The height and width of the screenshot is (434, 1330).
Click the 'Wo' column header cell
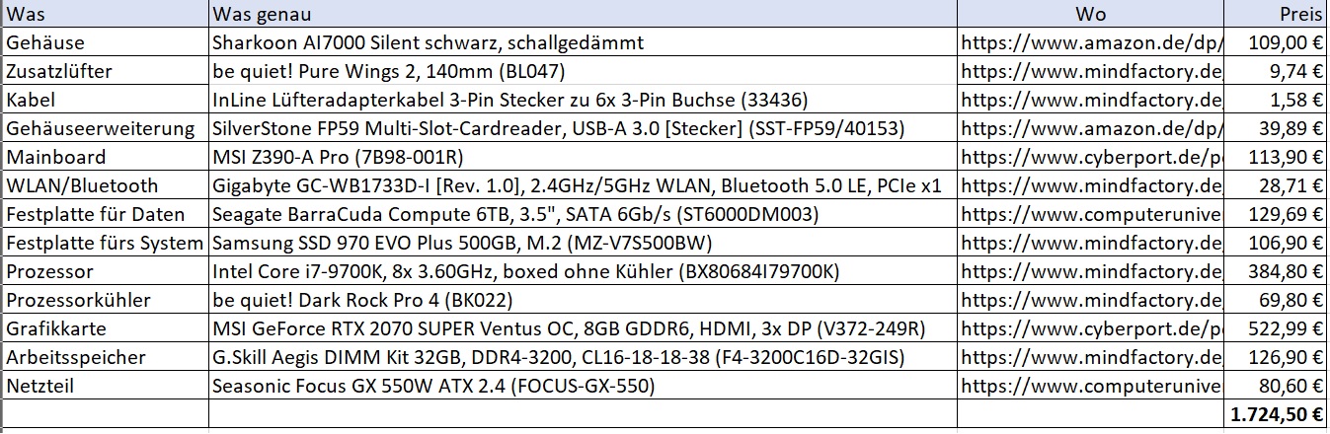pos(1090,15)
